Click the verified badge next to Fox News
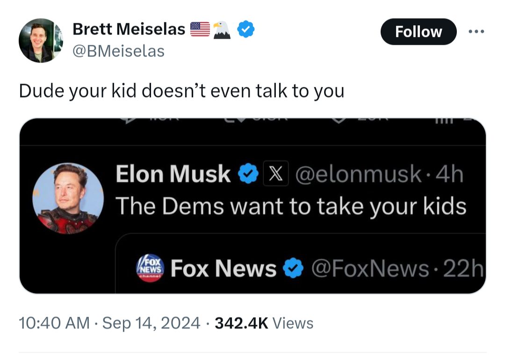The image size is (505, 356). pyautogui.click(x=293, y=269)
